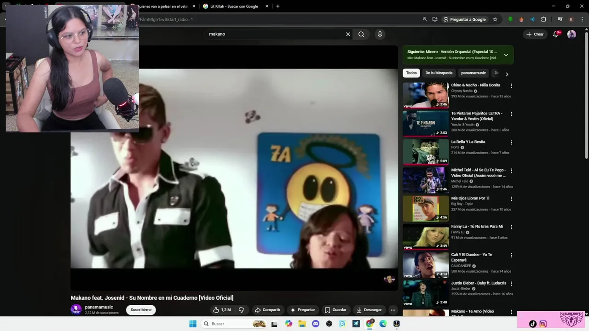The height and width of the screenshot is (331, 589).
Task: Submit the YouTube search with the magnifier icon
Action: [361, 34]
